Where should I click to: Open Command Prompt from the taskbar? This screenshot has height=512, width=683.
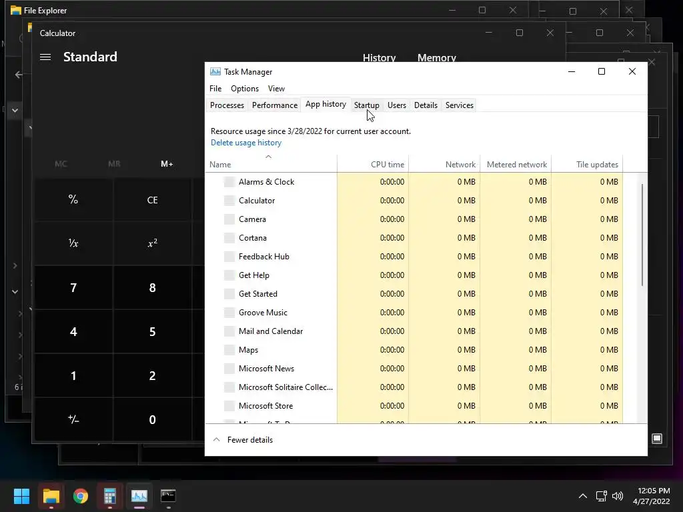[168, 495]
